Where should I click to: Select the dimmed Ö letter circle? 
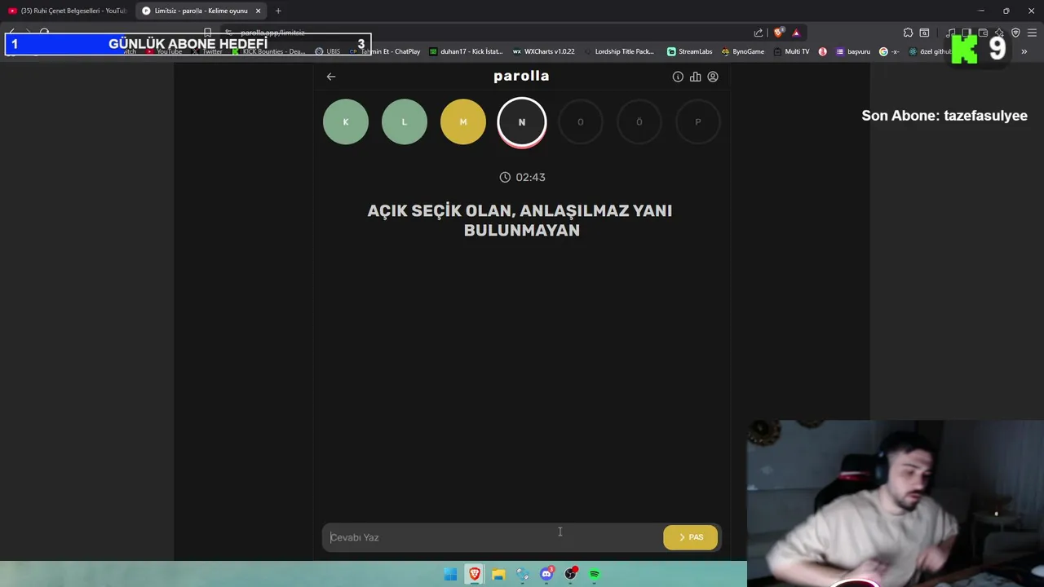tap(639, 121)
